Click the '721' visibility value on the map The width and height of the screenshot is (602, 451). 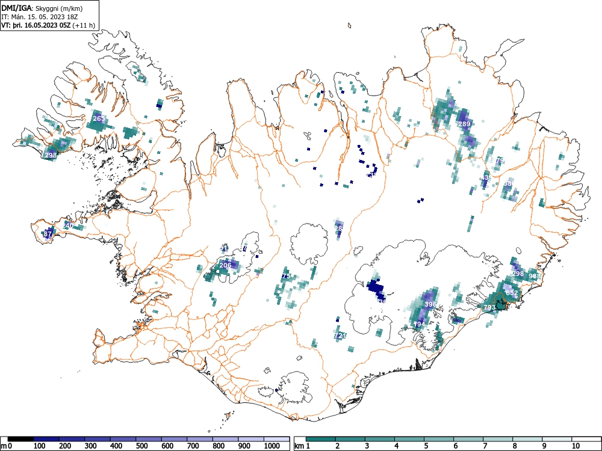[x=340, y=336]
